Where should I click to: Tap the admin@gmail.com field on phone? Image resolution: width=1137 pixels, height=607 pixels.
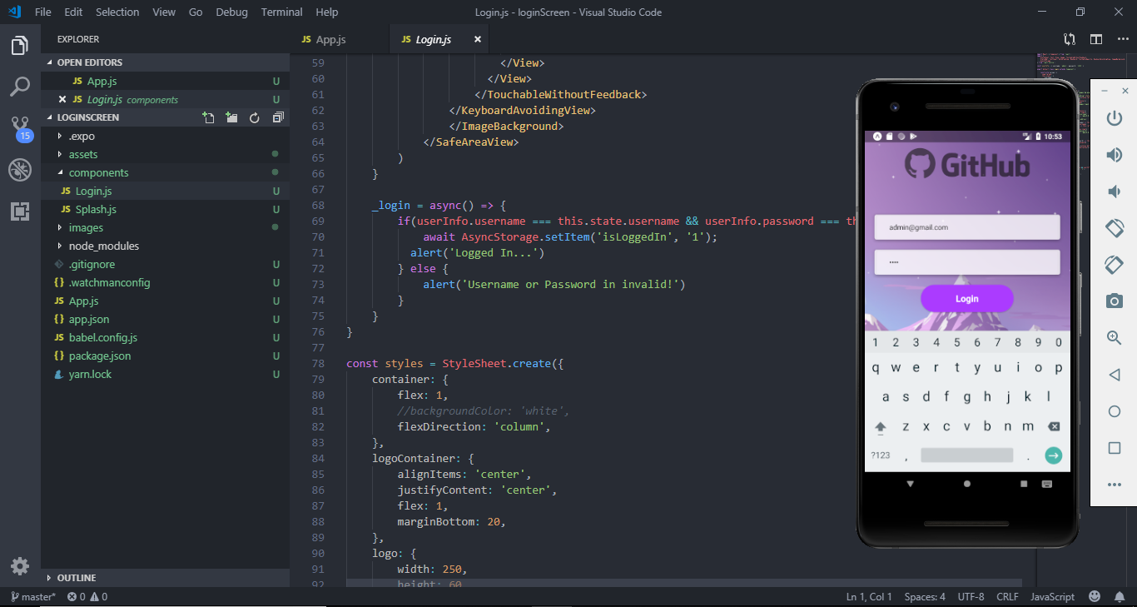(x=966, y=227)
